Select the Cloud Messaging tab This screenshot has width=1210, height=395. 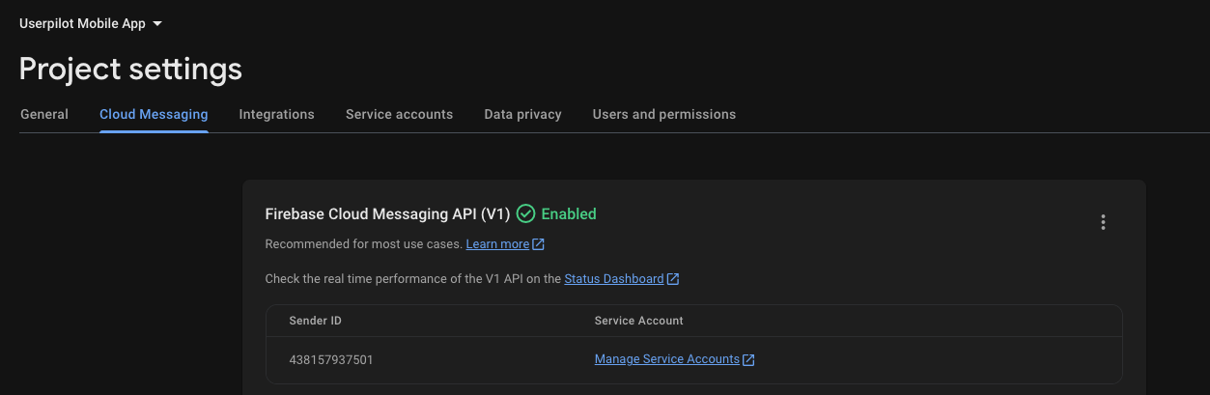(x=154, y=114)
